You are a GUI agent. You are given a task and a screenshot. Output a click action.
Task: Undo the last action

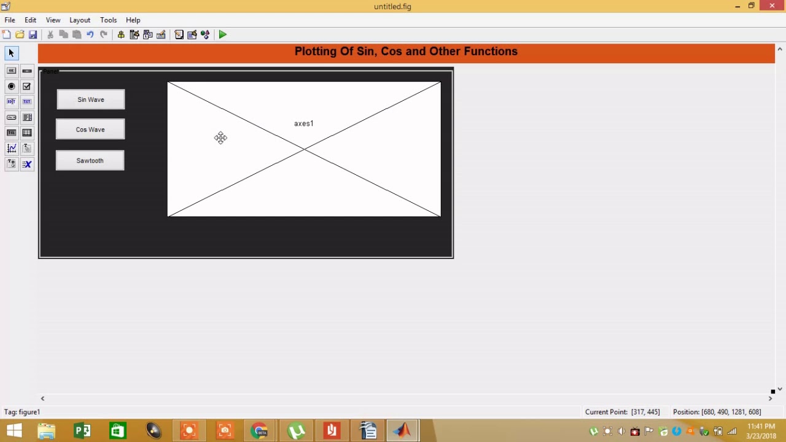[x=90, y=35]
